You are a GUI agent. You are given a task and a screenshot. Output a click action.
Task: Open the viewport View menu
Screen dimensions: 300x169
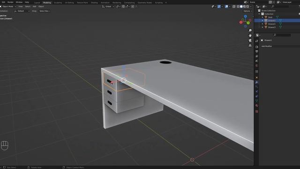[21, 7]
